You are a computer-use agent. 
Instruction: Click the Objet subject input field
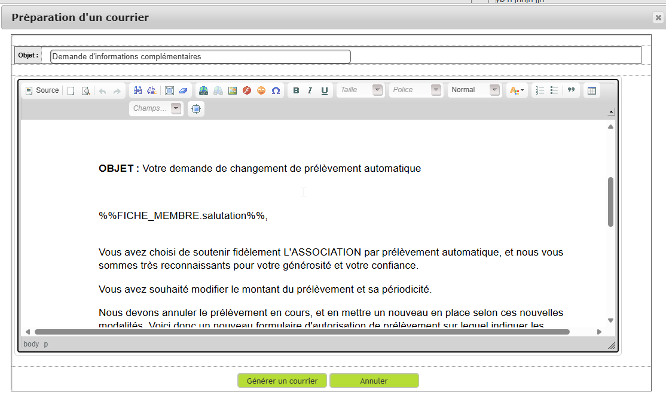[200, 56]
